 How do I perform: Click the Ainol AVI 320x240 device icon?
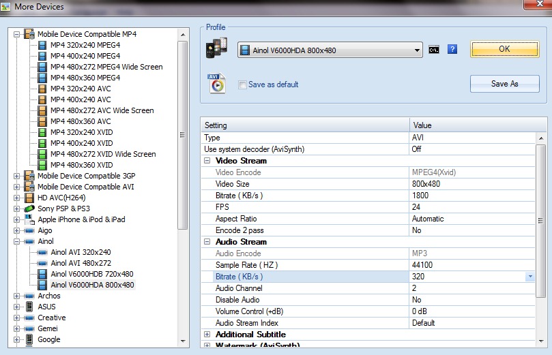(x=42, y=252)
